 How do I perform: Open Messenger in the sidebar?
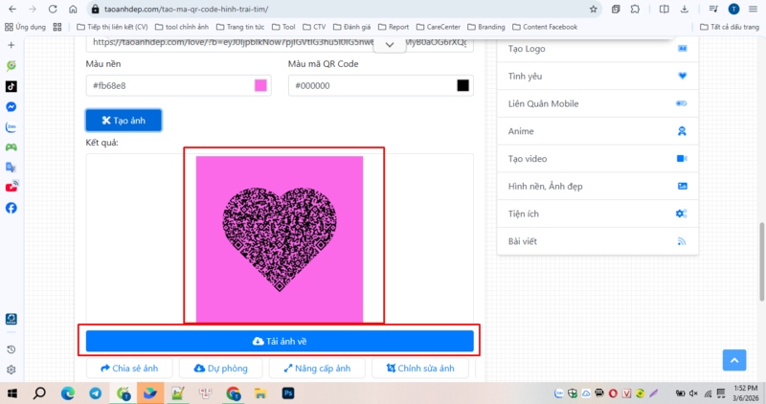11,107
